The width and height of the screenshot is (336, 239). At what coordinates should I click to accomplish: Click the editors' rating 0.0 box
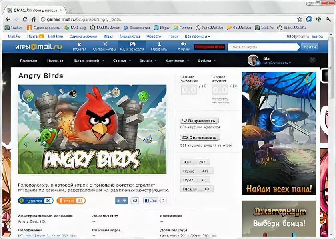189,90
